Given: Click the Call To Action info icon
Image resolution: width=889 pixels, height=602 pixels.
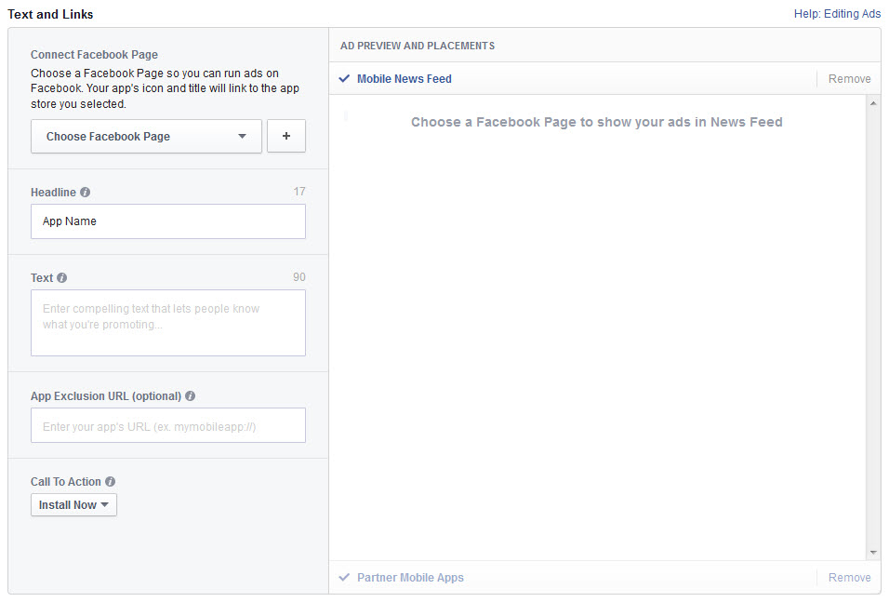Looking at the screenshot, I should (x=111, y=482).
